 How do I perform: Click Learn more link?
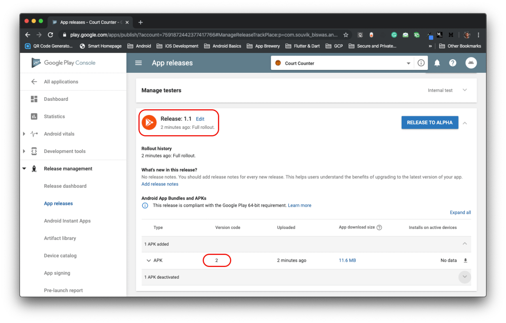pyautogui.click(x=300, y=205)
